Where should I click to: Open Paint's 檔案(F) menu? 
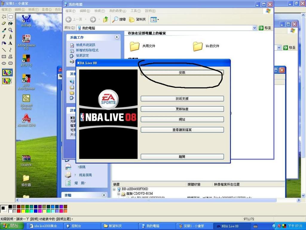coord(7,9)
